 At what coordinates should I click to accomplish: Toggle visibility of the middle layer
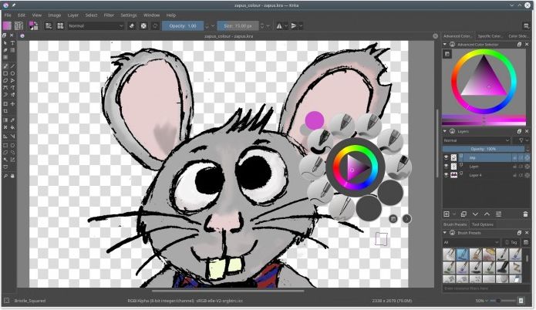click(446, 167)
